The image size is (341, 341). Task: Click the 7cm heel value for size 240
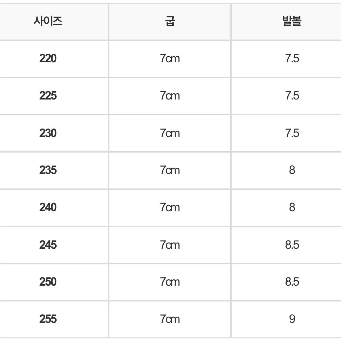(170, 207)
